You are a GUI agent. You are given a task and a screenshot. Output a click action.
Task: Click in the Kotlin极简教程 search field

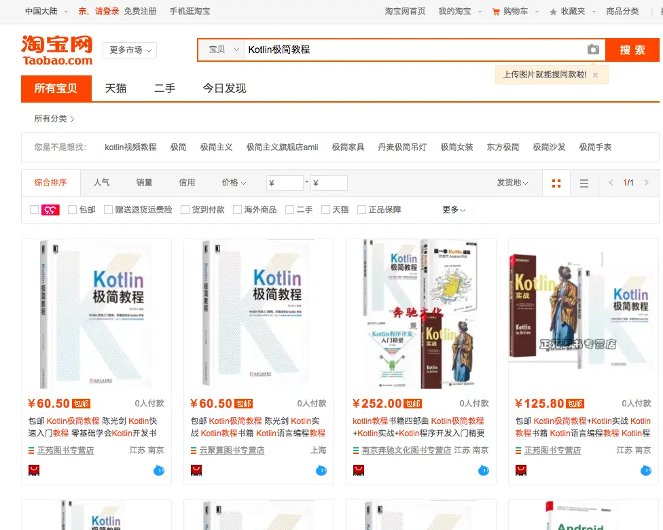(414, 50)
